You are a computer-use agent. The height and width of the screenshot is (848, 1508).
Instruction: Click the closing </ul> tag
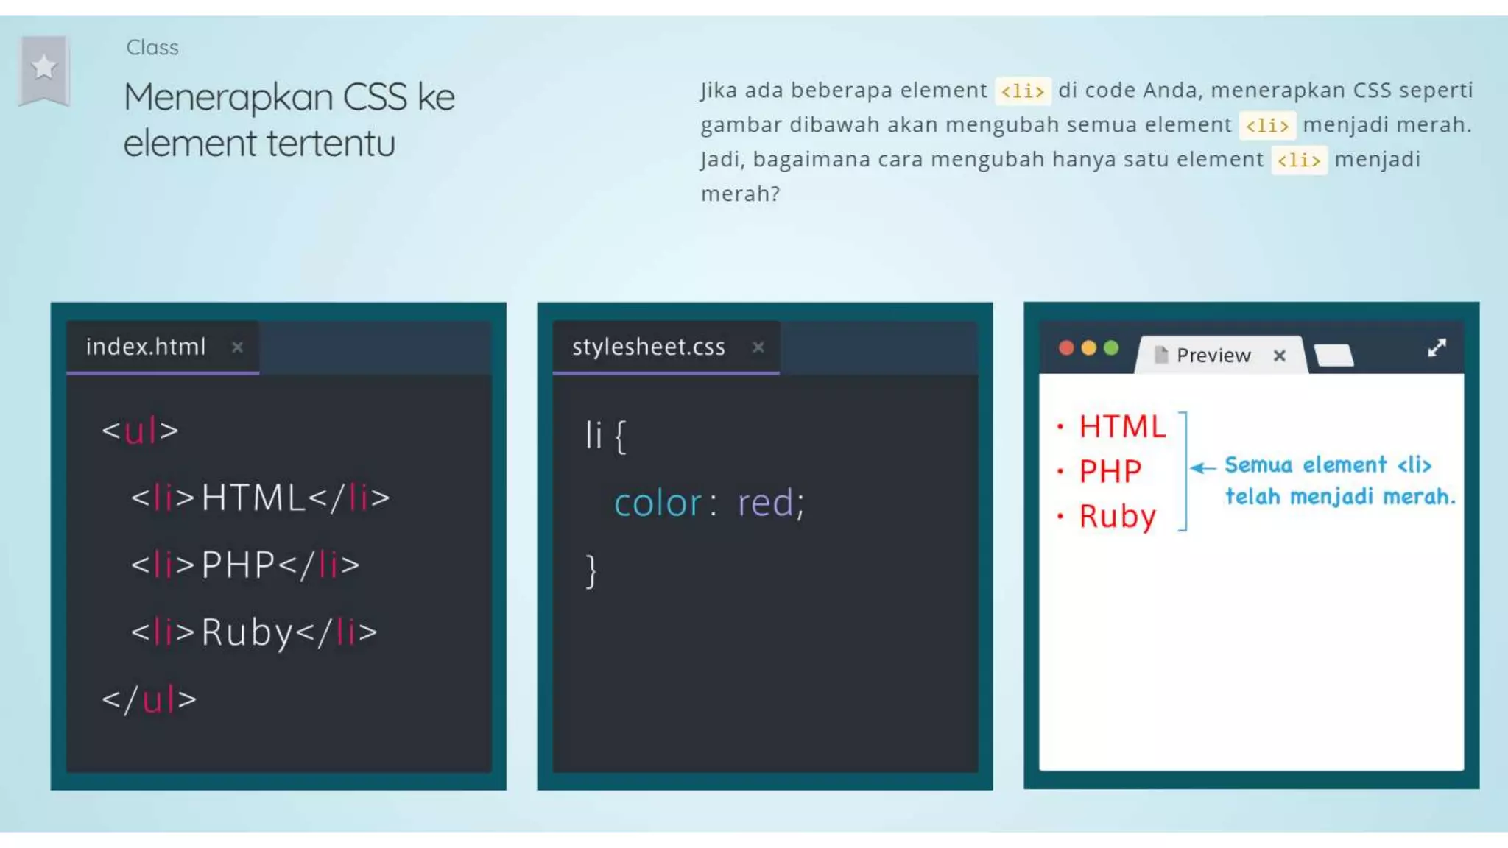pos(149,699)
